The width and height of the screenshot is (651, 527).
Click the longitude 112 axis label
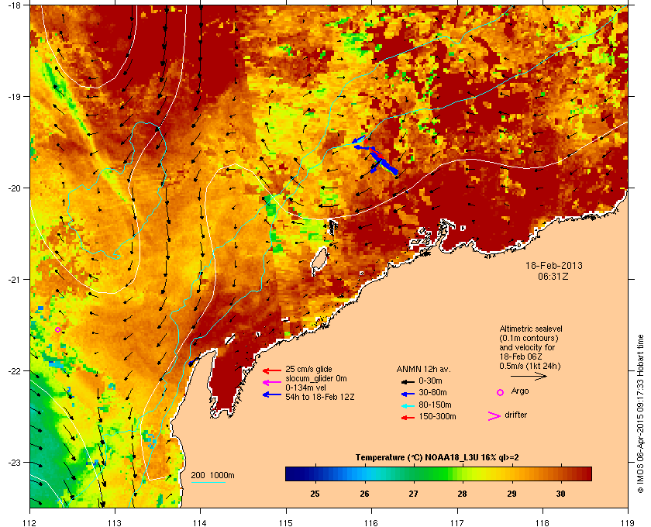(x=30, y=523)
